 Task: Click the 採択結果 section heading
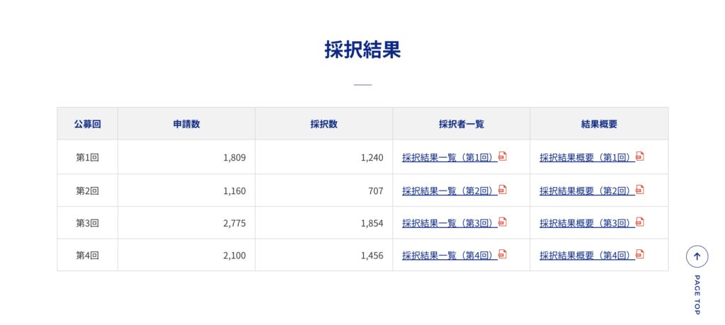click(x=362, y=50)
